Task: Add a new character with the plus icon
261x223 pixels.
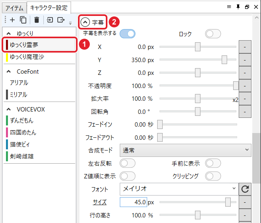Action: (12, 20)
